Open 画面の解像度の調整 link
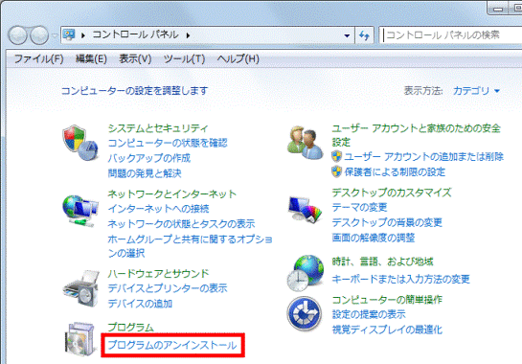This screenshot has width=522, height=364. tap(374, 238)
